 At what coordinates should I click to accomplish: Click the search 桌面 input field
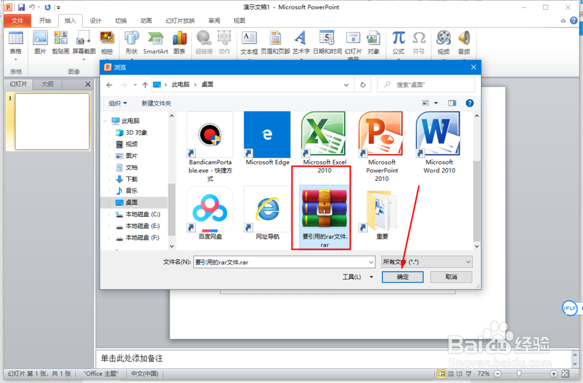click(x=426, y=85)
